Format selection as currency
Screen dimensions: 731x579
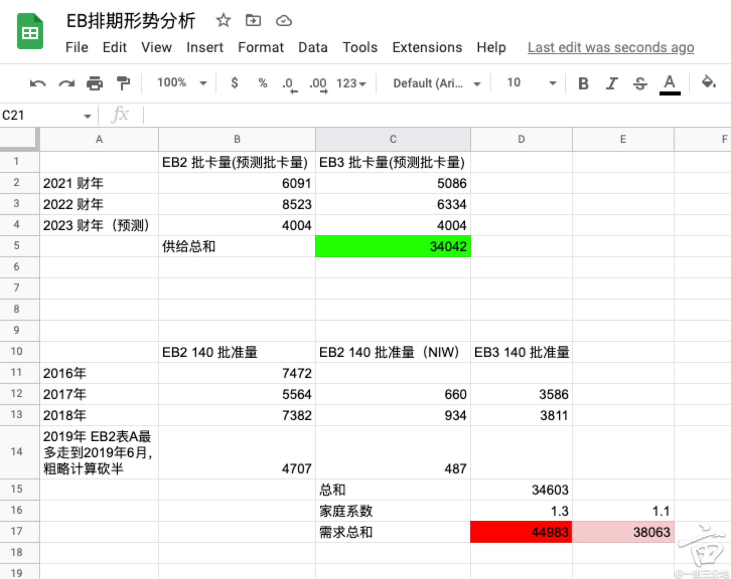234,83
